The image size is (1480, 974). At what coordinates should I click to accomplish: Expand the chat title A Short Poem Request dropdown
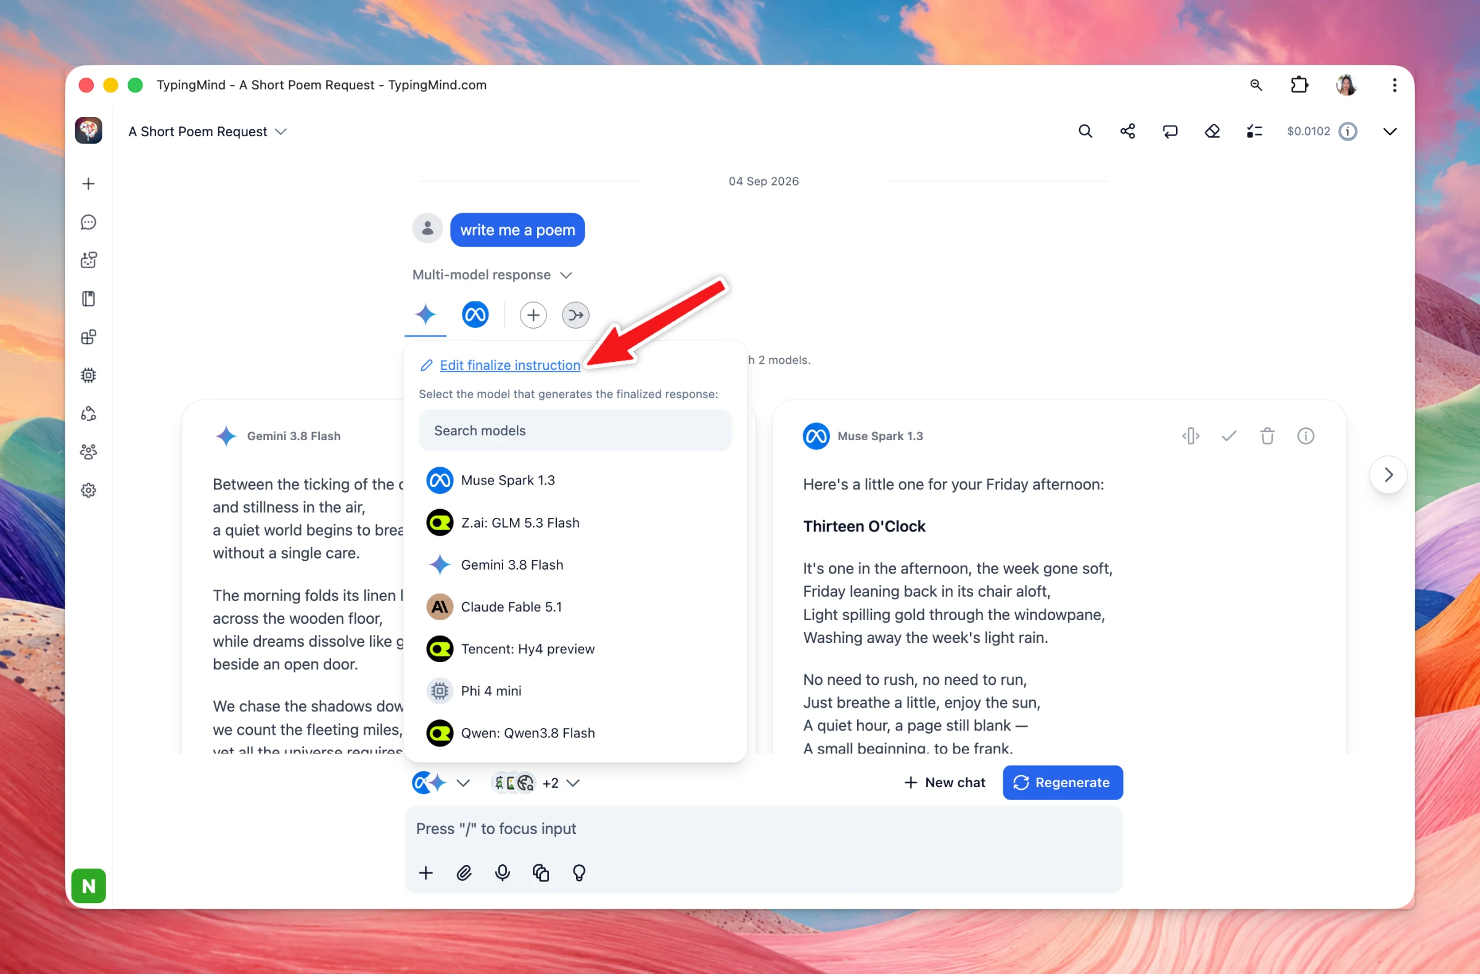[208, 132]
